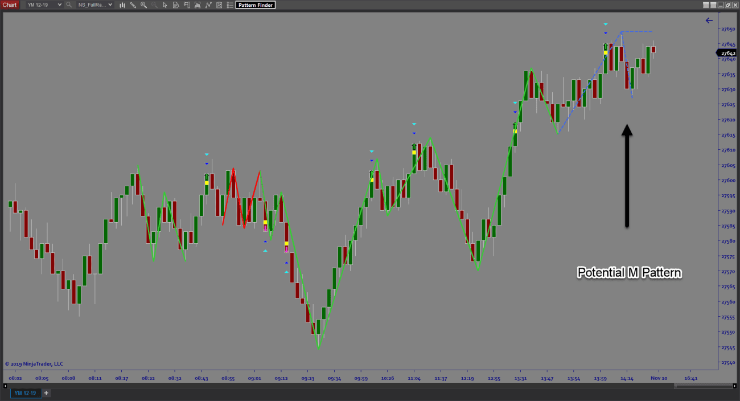Open the properties list icon
Image resolution: width=740 pixels, height=401 pixels.
(229, 5)
